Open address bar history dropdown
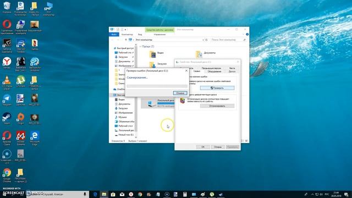The image size is (352, 198). tap(203, 40)
